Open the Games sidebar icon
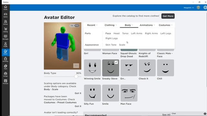 tap(5, 15)
